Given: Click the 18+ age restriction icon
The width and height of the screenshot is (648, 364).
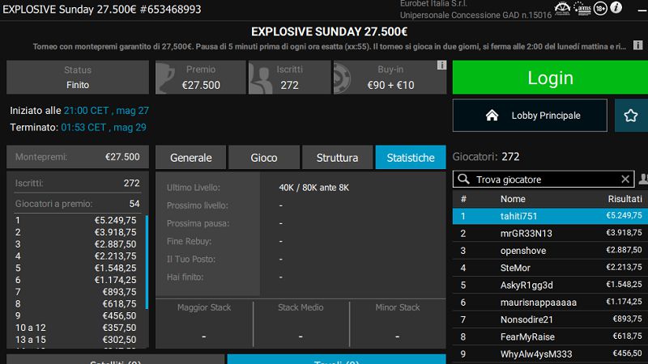Looking at the screenshot, I should coord(600,8).
